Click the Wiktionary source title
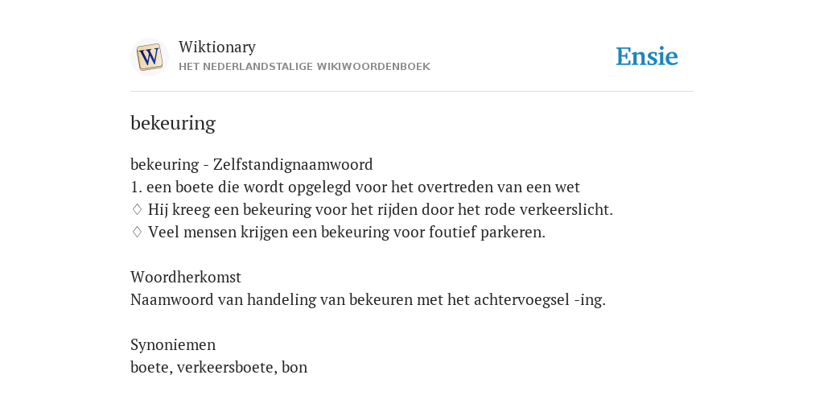Image resolution: width=824 pixels, height=412 pixels. (217, 47)
